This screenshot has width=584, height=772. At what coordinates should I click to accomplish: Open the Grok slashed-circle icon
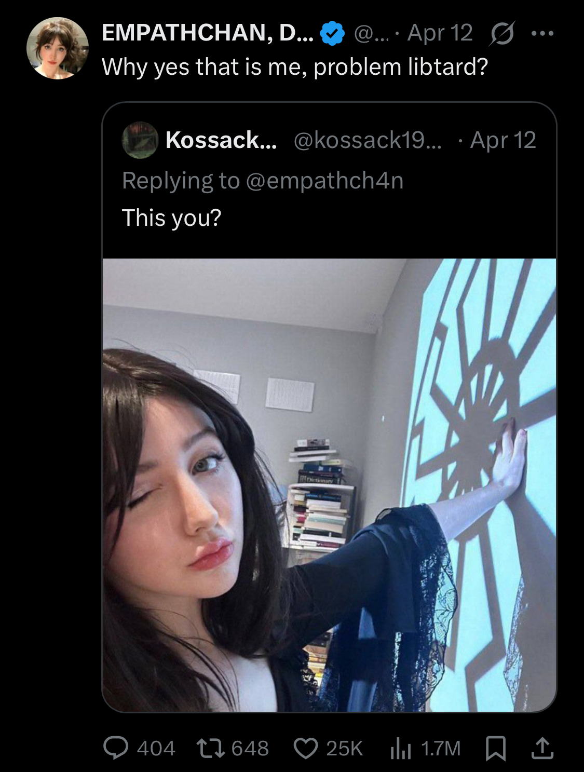tap(501, 33)
